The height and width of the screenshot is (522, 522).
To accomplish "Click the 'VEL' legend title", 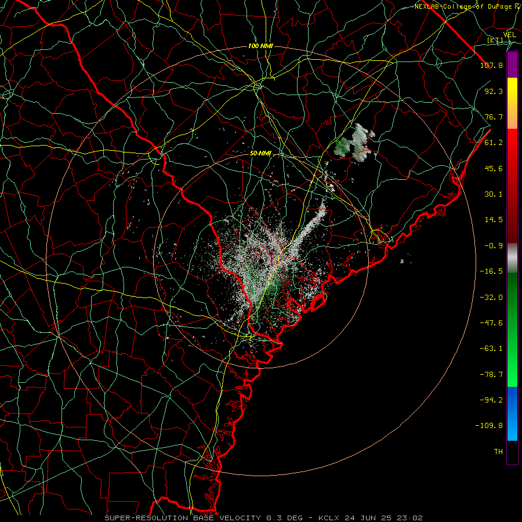I will click(510, 35).
